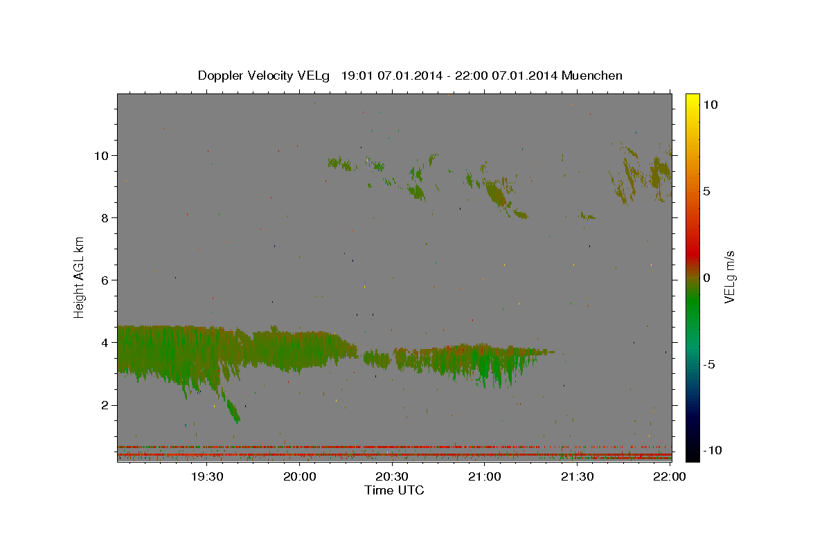Click the colorbar label 0
831x554 pixels.
click(706, 278)
